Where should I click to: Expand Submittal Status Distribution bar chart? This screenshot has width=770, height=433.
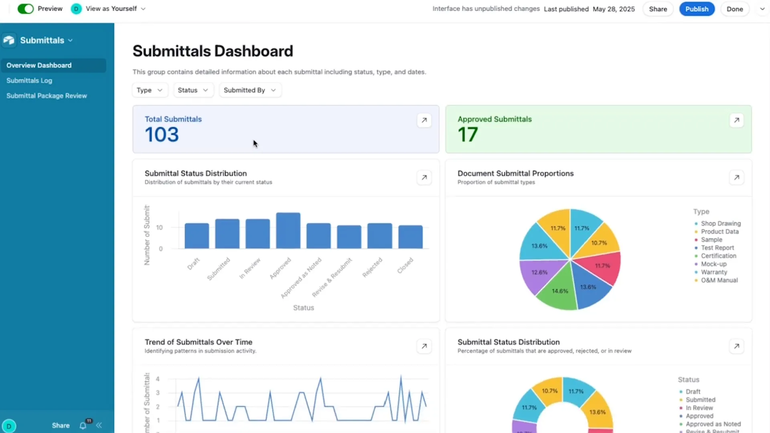(424, 177)
